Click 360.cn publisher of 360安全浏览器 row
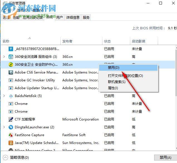 coord(68,57)
